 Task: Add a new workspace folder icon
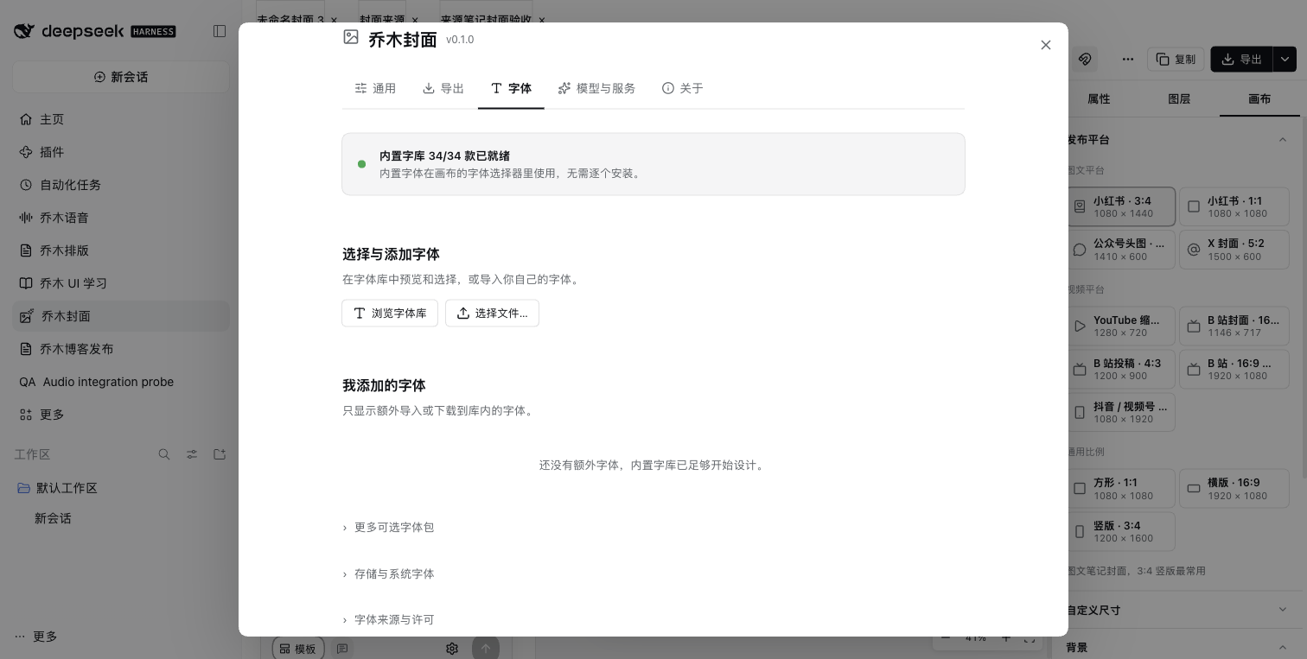[220, 454]
